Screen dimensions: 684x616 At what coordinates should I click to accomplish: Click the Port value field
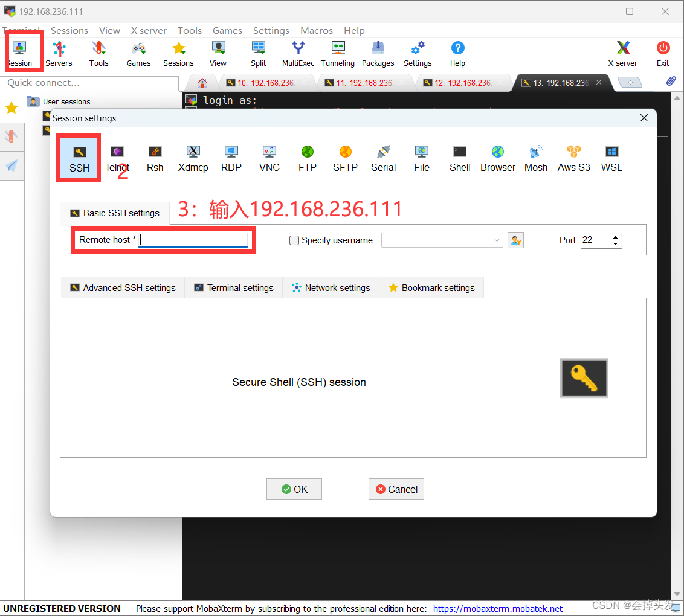595,240
